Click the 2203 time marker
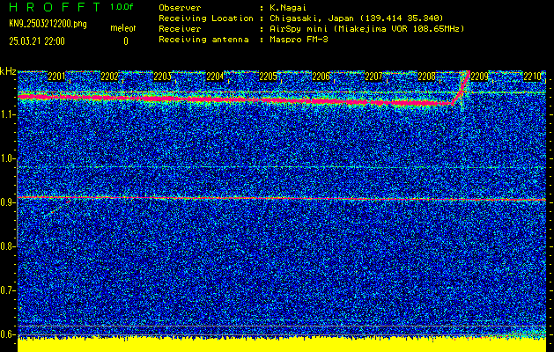Viewport: 554px width, 352px height. click(x=163, y=77)
